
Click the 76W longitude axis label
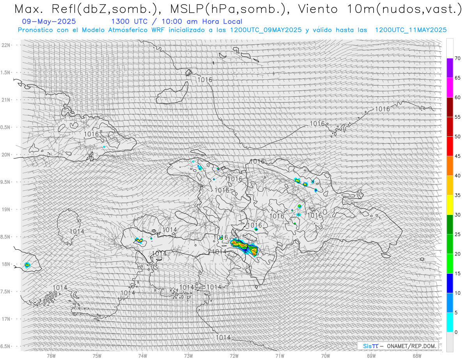pyautogui.click(x=51, y=355)
